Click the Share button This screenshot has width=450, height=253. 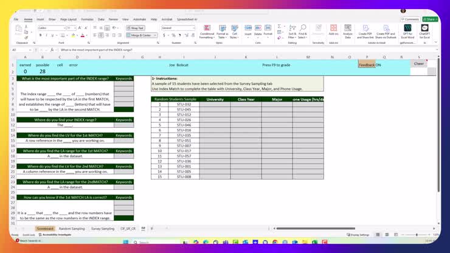click(x=430, y=19)
